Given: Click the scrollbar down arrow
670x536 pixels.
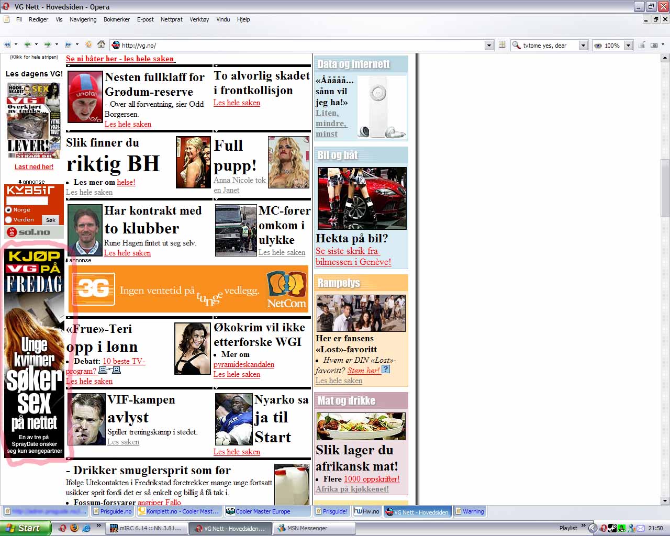Looking at the screenshot, I should 665,500.
